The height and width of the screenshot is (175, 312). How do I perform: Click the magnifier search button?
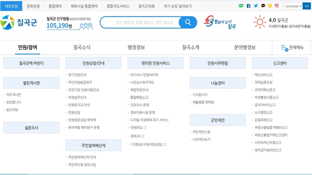[188, 22]
